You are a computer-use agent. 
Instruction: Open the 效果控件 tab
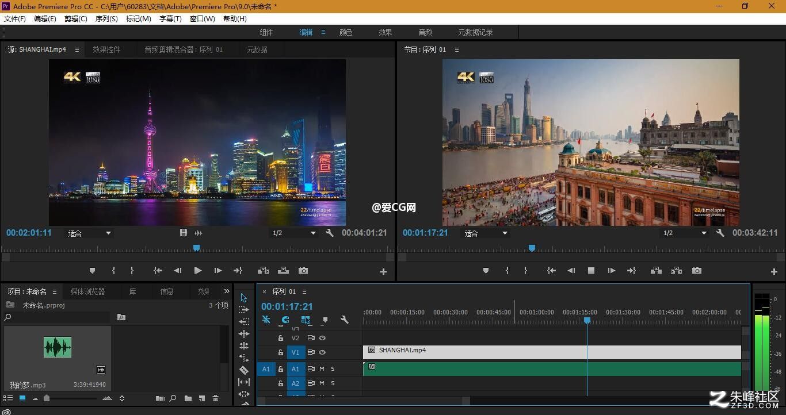(x=107, y=49)
